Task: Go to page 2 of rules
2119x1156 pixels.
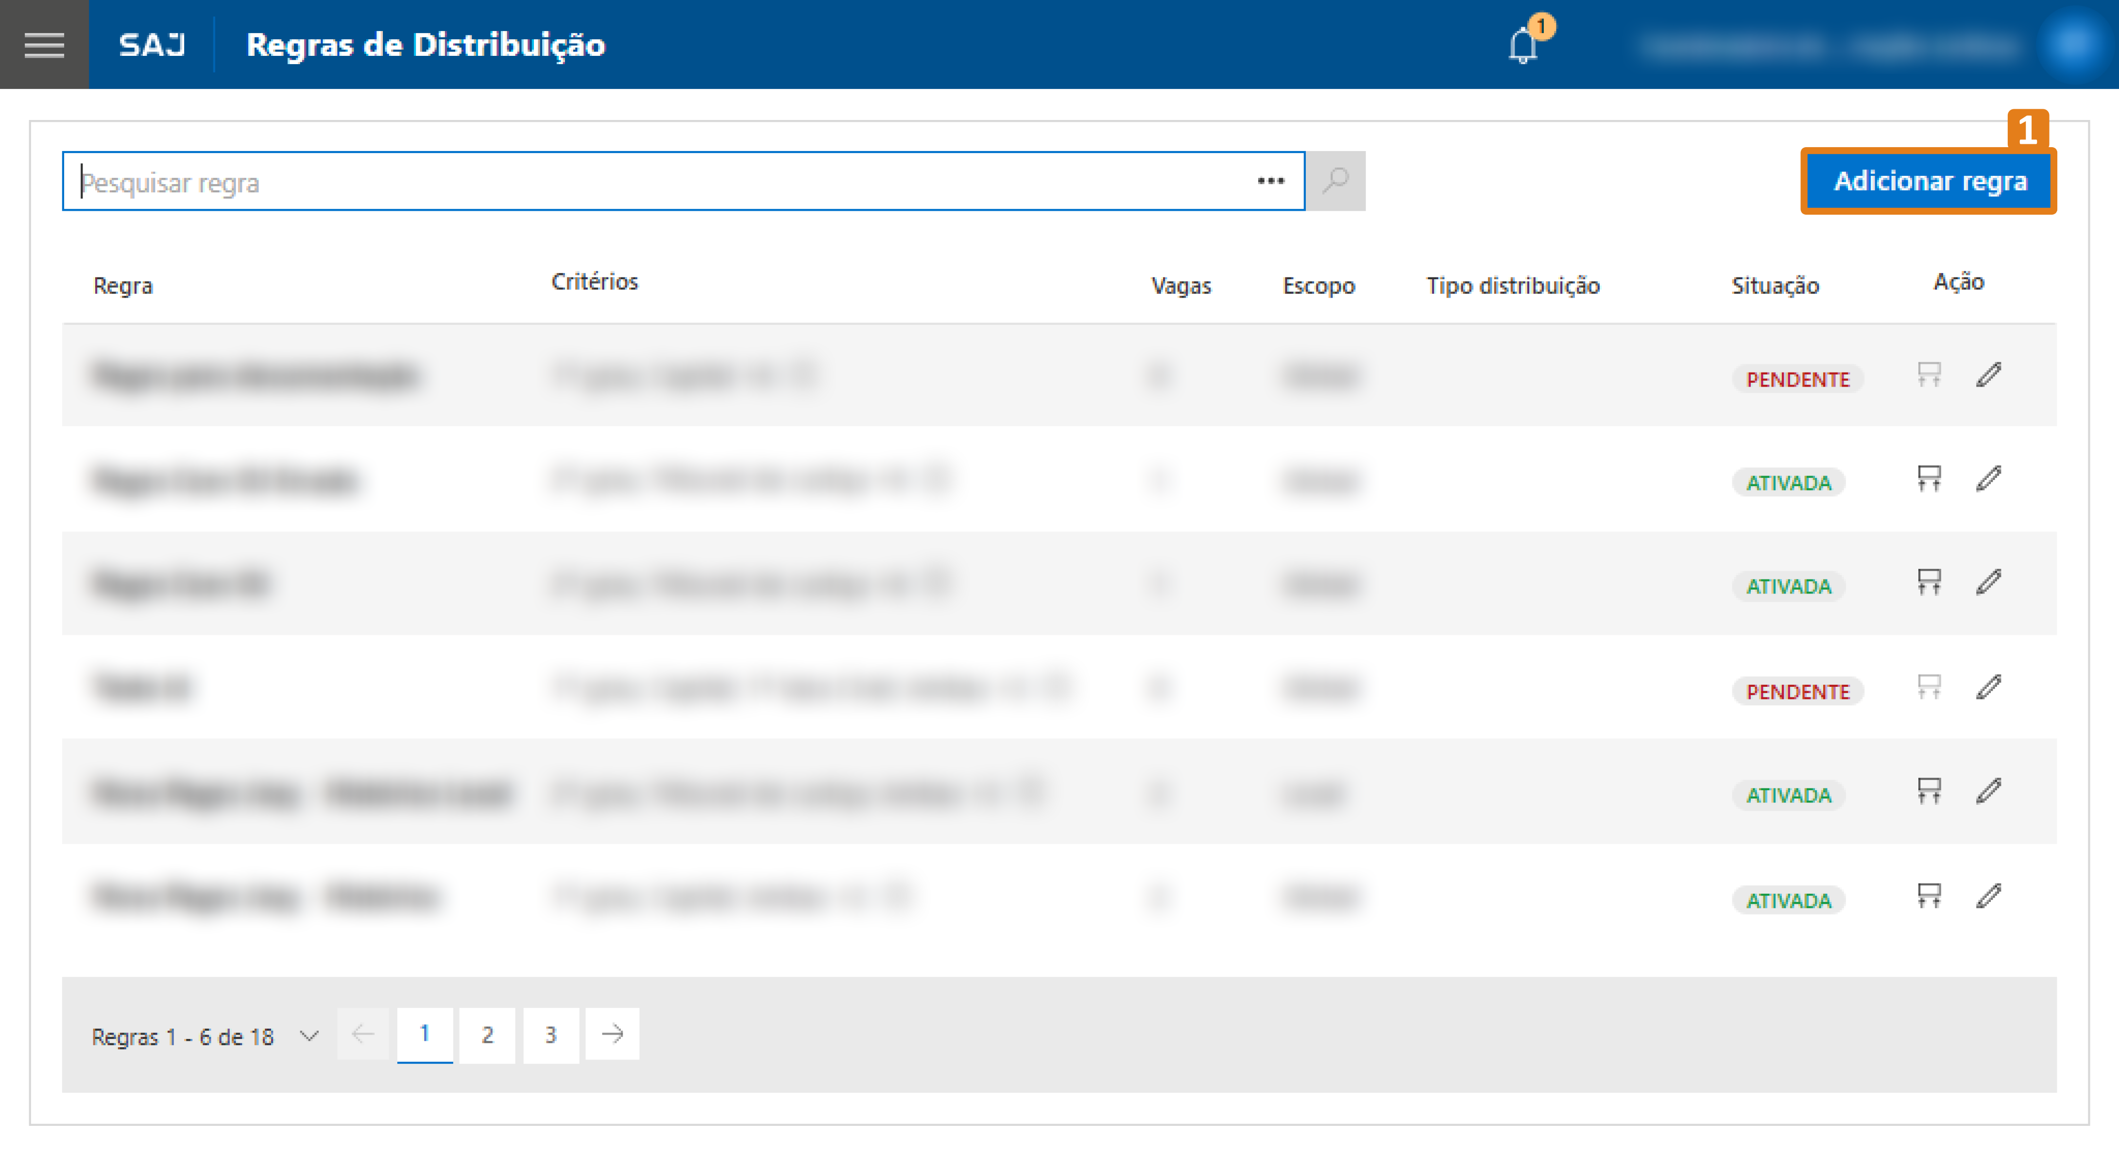Action: pos(487,1034)
